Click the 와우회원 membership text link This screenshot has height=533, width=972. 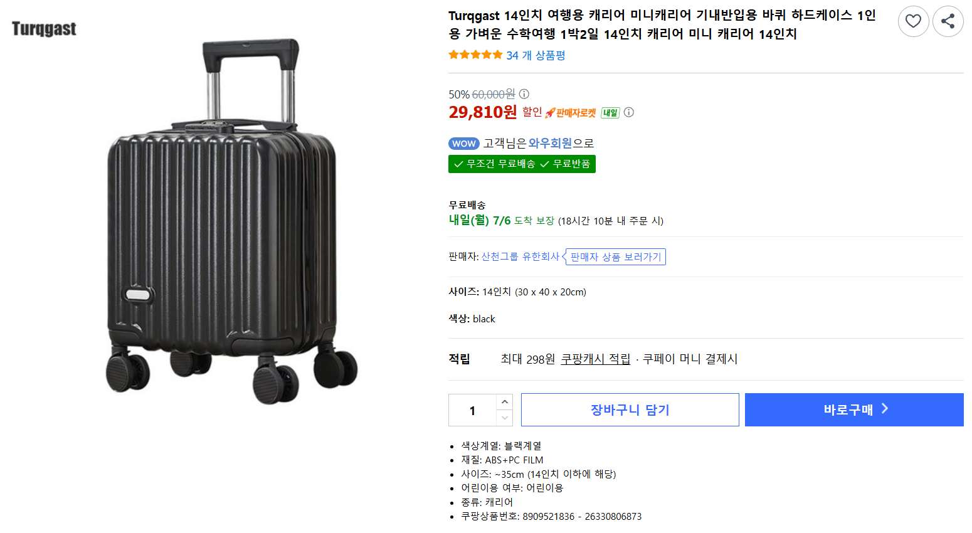point(550,144)
